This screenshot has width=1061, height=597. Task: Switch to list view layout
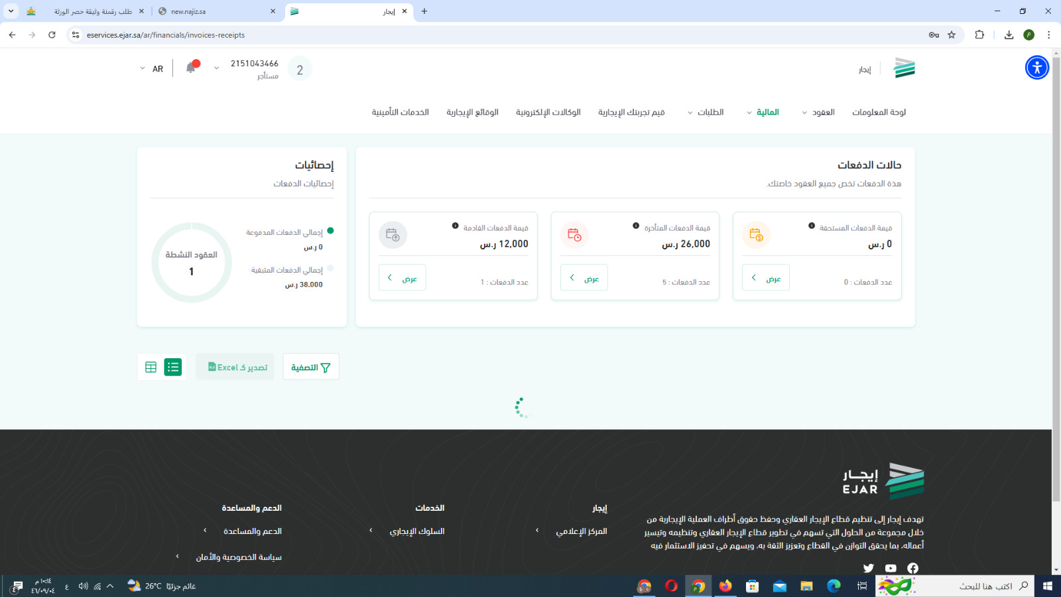coord(173,367)
